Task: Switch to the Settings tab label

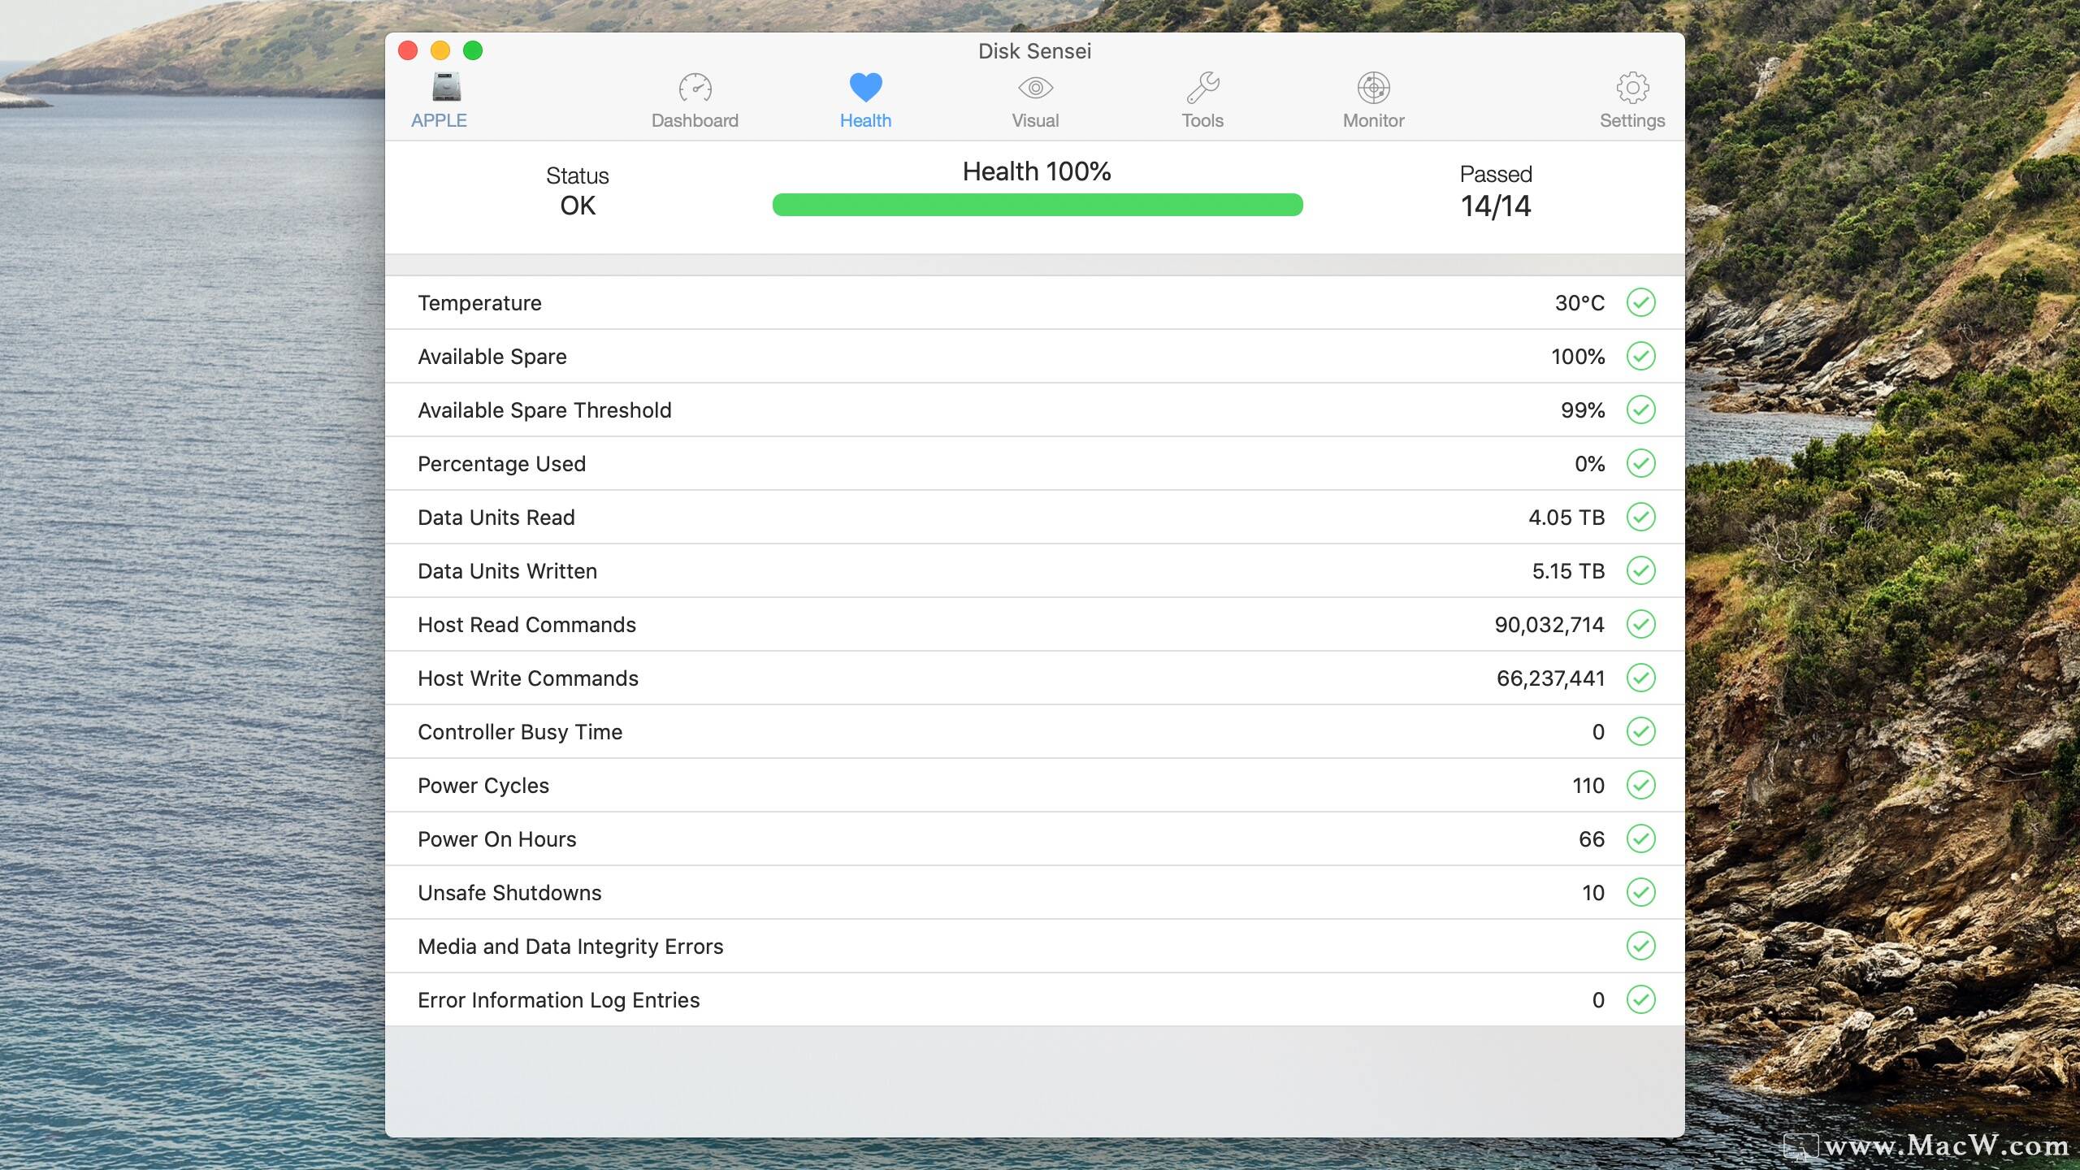Action: point(1632,120)
